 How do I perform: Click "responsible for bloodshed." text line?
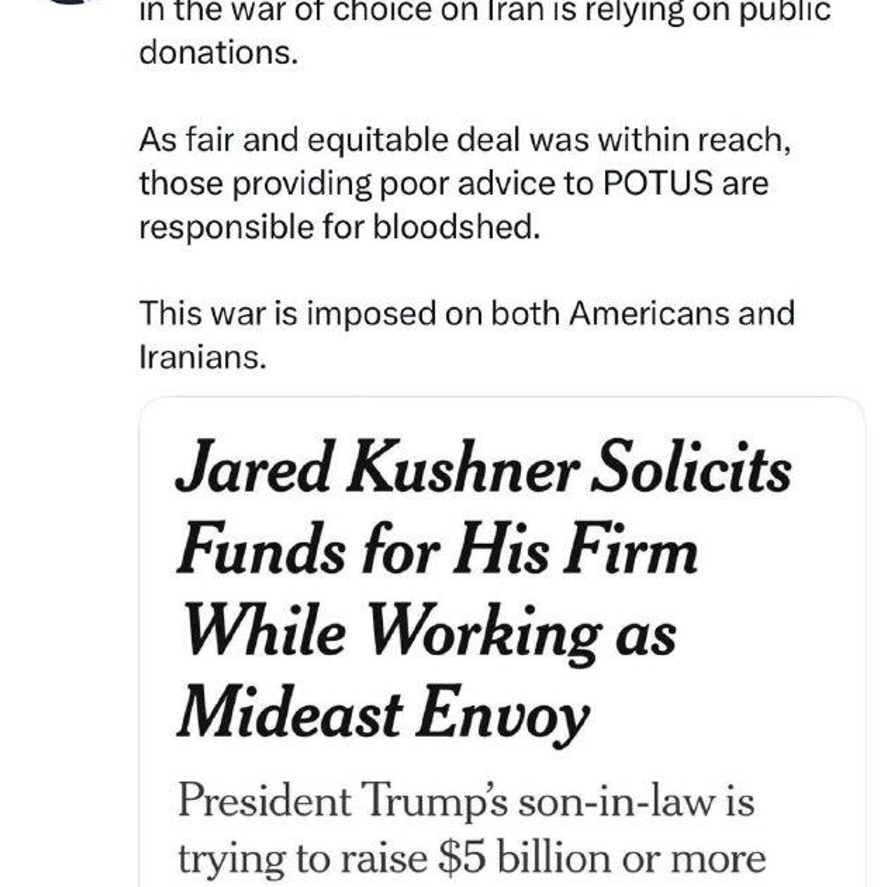339,227
